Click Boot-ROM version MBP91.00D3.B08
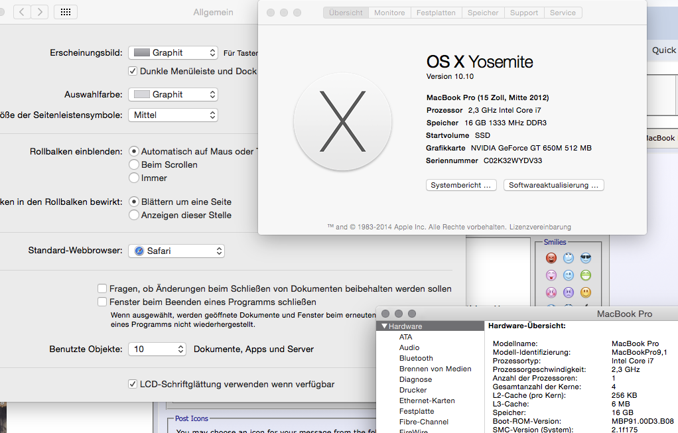The width and height of the screenshot is (678, 433). 643,421
